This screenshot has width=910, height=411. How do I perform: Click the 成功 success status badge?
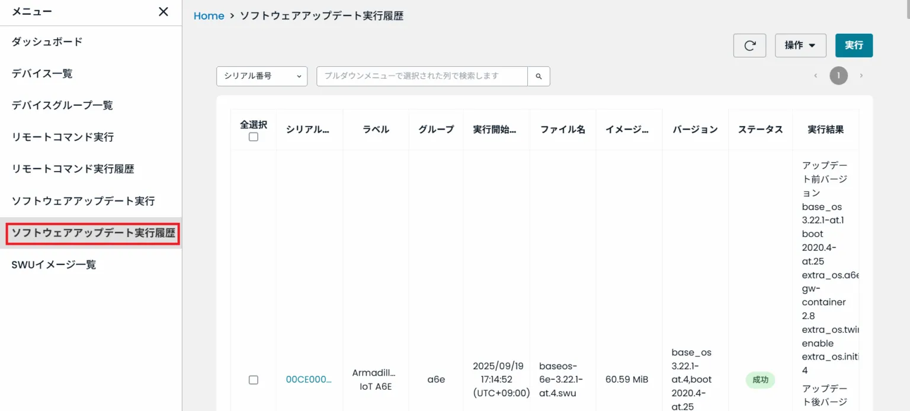[760, 380]
